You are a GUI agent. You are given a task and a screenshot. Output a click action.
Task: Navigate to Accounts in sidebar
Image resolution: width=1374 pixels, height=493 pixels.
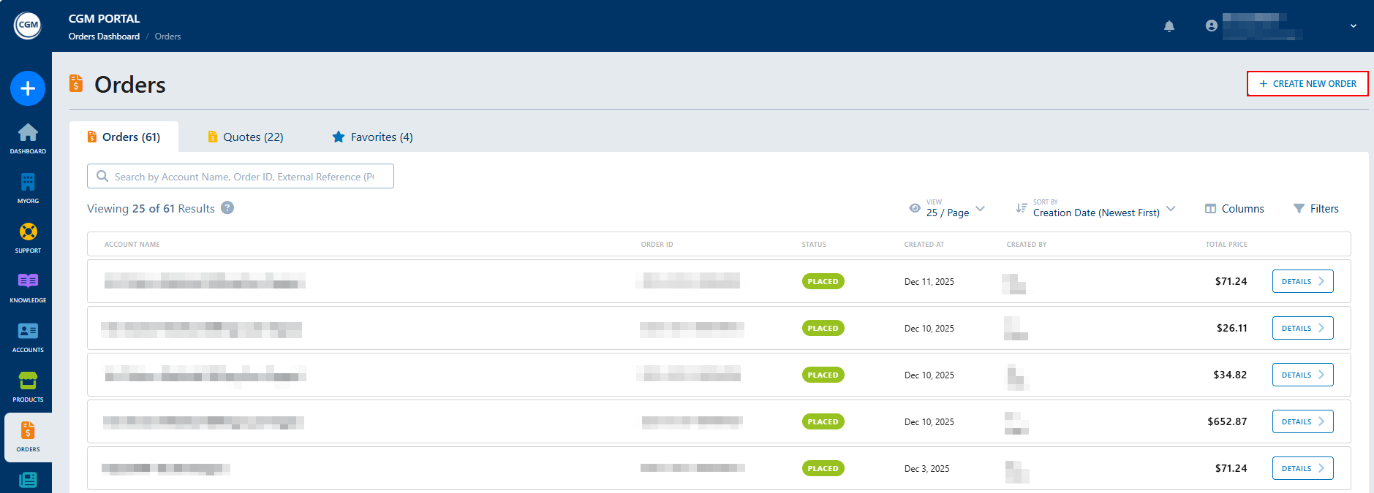(28, 332)
